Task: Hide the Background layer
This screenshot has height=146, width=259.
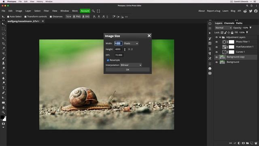Action: click(217, 62)
